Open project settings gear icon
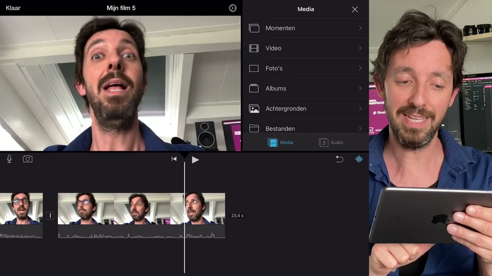 click(x=233, y=8)
